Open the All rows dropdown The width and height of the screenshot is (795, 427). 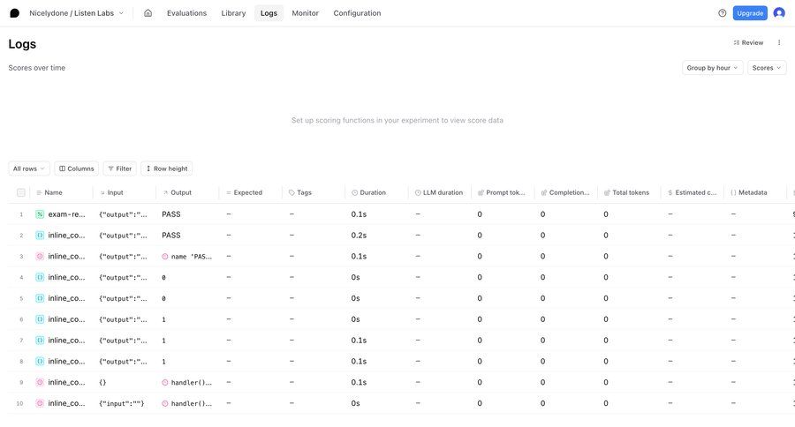29,169
